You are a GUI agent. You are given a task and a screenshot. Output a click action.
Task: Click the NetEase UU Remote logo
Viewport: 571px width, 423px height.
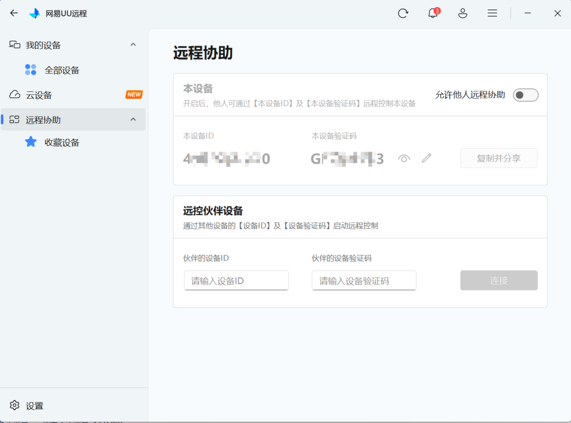35,13
